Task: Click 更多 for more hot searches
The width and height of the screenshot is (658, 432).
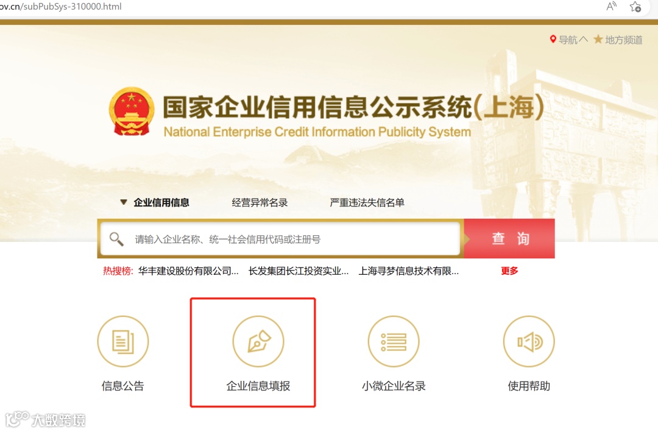Action: point(509,271)
